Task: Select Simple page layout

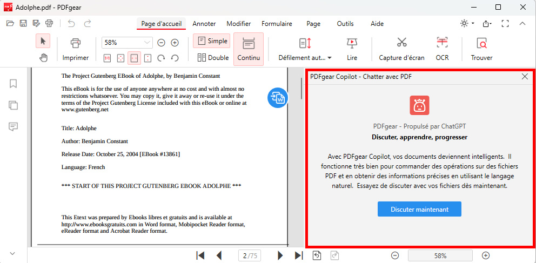Action: pos(211,41)
